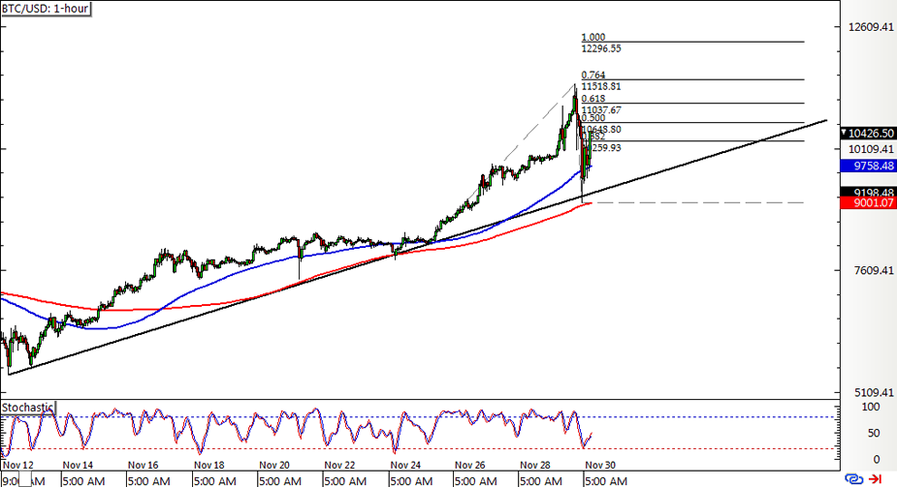
Task: Click the 11037.67 Fibonacci price label
Action: click(x=601, y=110)
